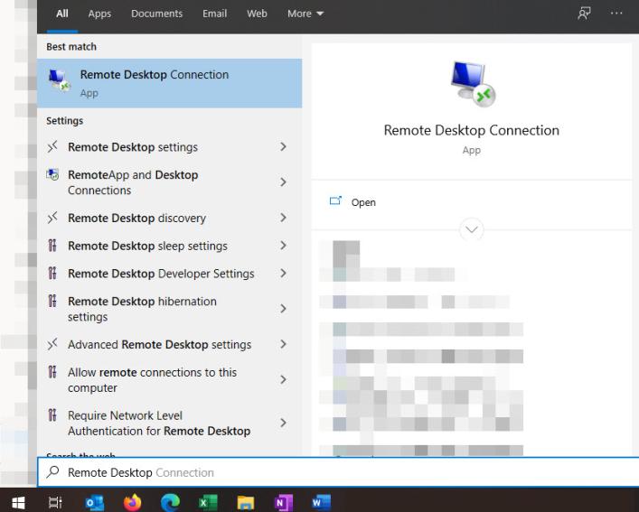Screen dimensions: 639x512
Task: Click the Require Network Level Authentication icon
Action: point(52,415)
